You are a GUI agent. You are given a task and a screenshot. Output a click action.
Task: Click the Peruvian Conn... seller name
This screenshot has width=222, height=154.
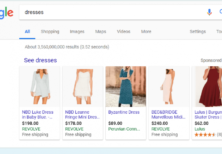tap(124, 129)
